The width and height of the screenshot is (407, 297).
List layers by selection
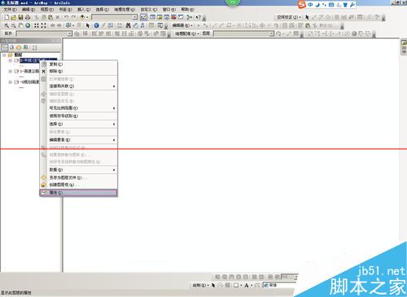26,47
